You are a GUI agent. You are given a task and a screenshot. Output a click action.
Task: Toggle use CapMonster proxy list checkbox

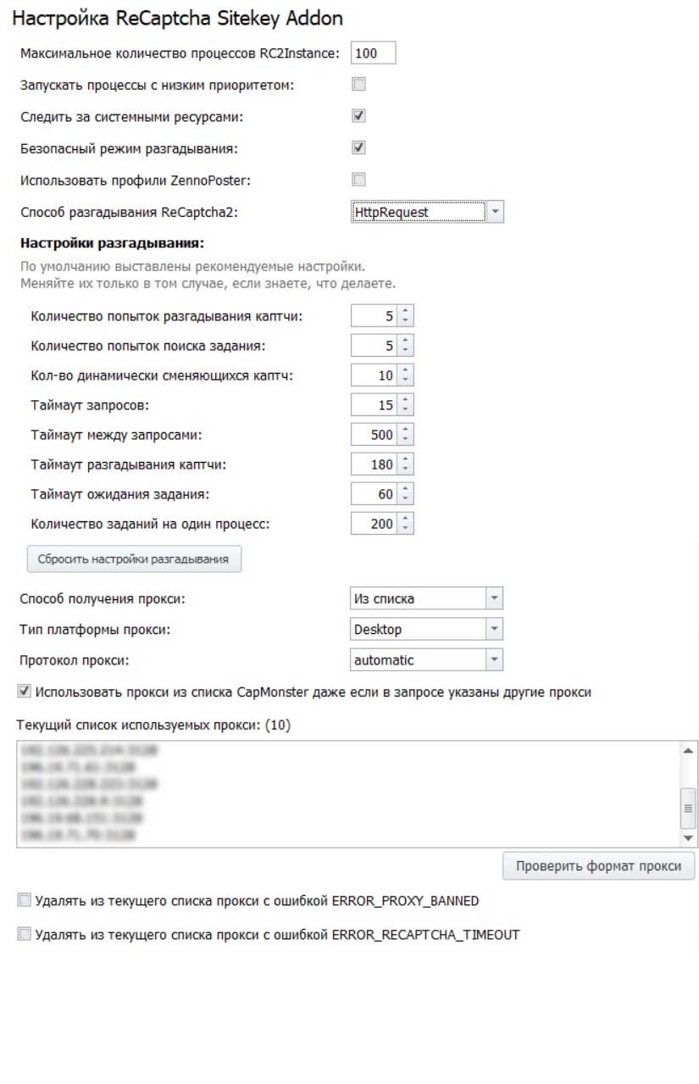24,692
